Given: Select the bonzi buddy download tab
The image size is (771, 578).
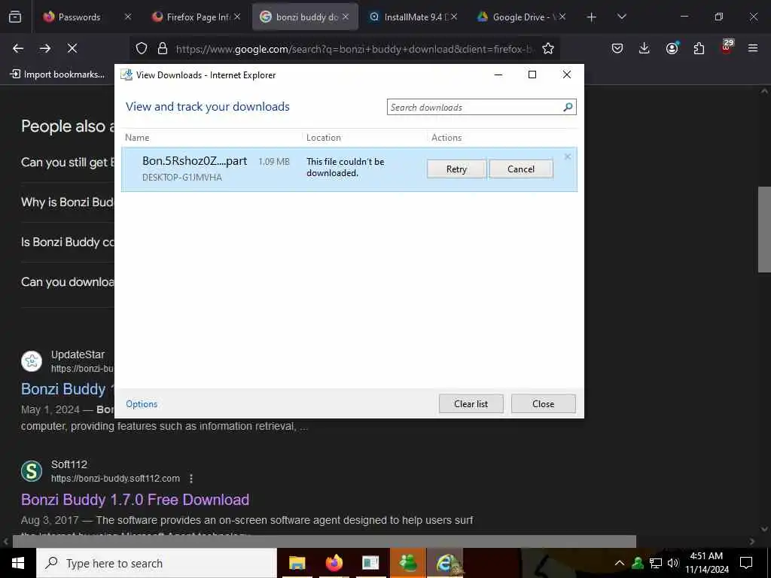Looking at the screenshot, I should (x=305, y=17).
